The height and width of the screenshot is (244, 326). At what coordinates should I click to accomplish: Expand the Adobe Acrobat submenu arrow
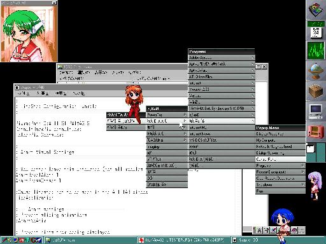[253, 57]
